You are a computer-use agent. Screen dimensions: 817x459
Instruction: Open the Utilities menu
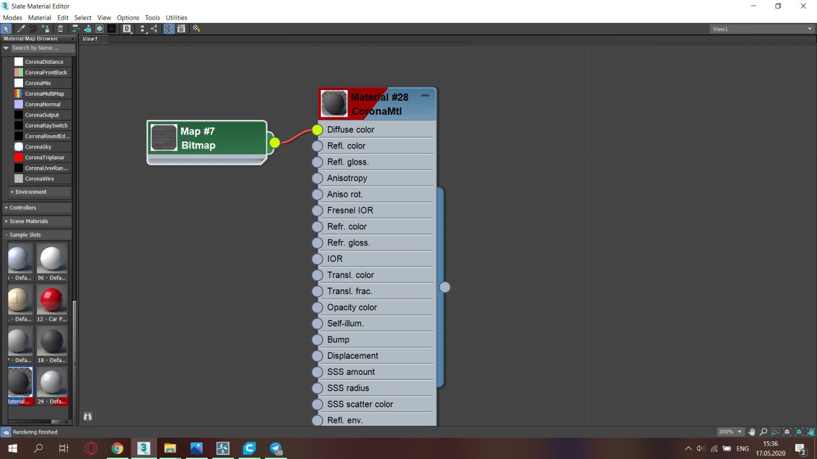[176, 18]
